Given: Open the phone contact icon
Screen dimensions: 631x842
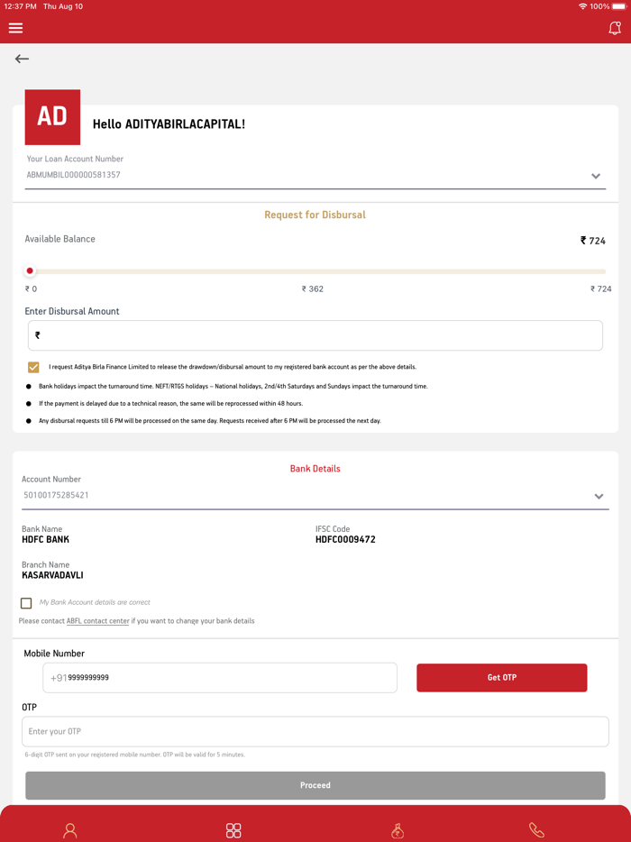Looking at the screenshot, I should (536, 829).
